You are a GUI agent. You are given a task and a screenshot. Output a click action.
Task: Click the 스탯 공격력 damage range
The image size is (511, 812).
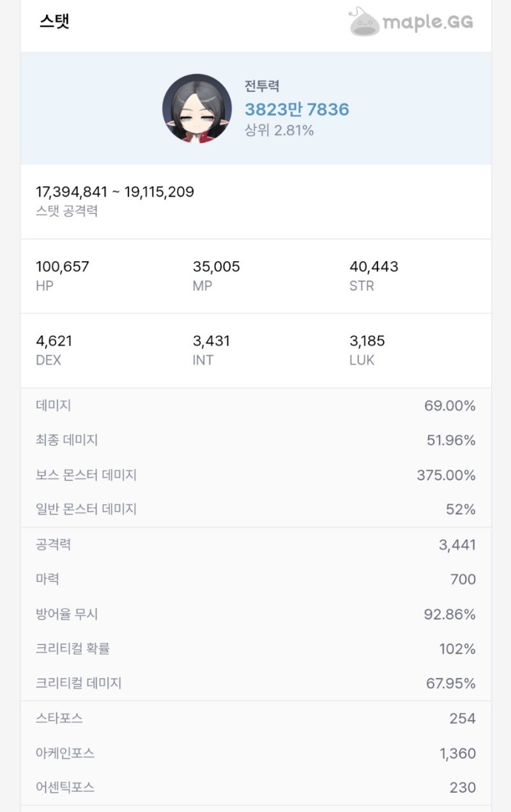[x=116, y=191]
